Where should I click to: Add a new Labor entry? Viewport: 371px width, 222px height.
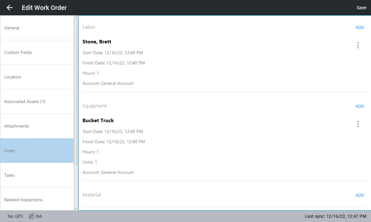point(359,27)
